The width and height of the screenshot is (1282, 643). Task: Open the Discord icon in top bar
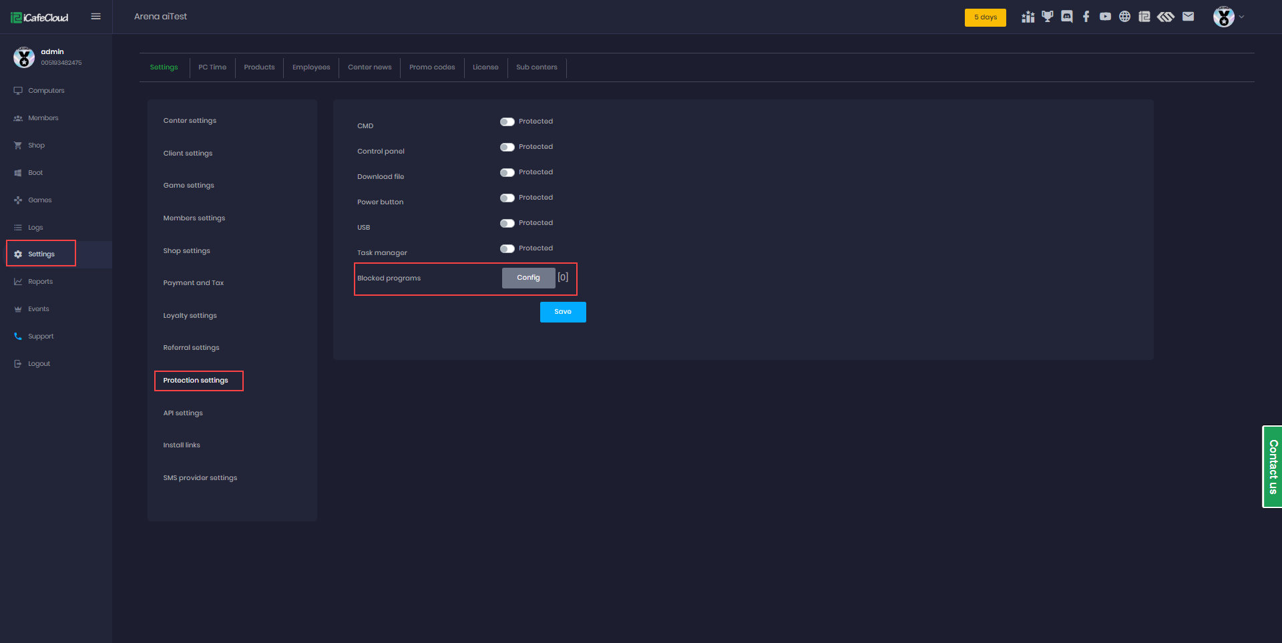1067,17
